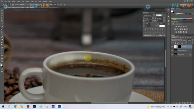Select the Spot Healing Brush tool
Screen dimensions: 194x109
pyautogui.click(x=2, y=26)
